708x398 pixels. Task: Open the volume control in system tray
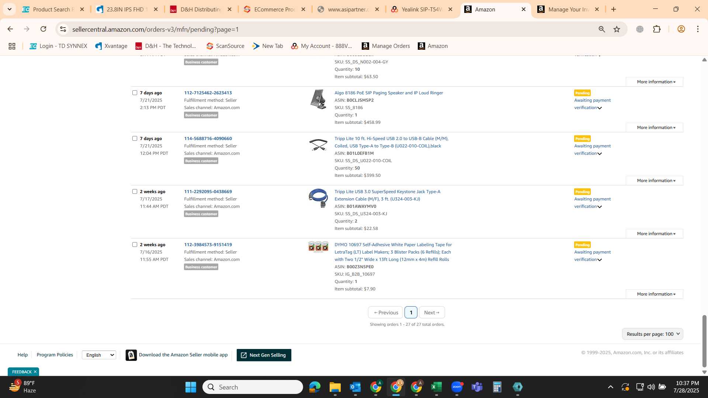(x=651, y=387)
